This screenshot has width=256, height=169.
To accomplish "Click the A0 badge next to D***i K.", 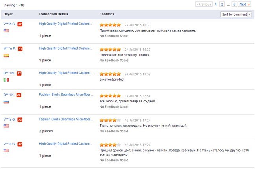I will click(x=19, y=95).
